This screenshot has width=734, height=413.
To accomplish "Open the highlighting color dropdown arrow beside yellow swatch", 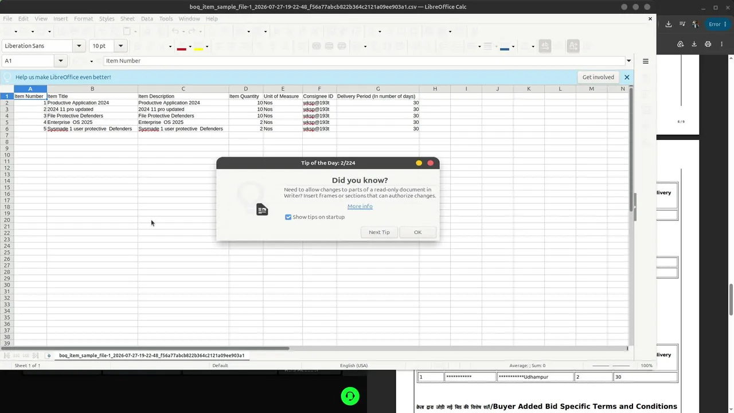I will pos(206,46).
